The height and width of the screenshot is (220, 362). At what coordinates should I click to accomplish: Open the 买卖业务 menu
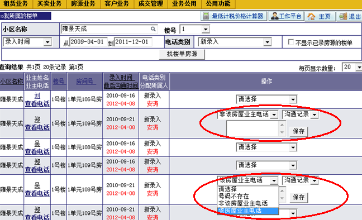pos(50,4)
